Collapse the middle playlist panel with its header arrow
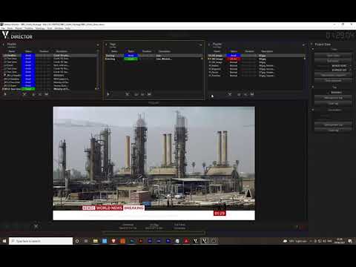The image size is (356, 267). pyautogui.click(x=106, y=44)
